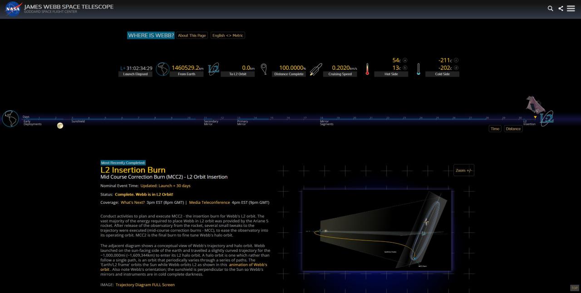Click hot side sensor 'a' marker

(x=405, y=60)
